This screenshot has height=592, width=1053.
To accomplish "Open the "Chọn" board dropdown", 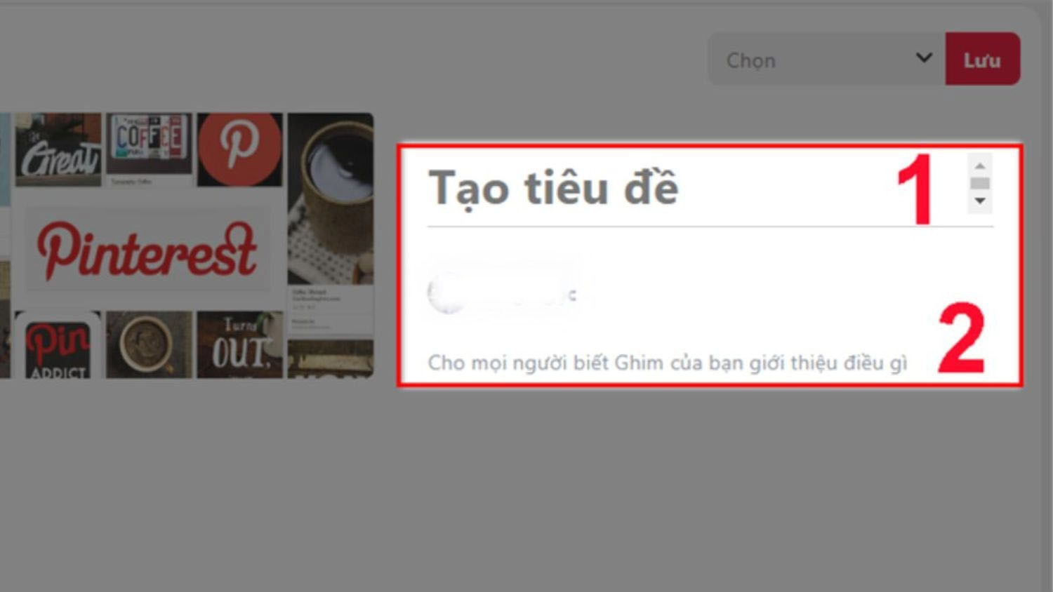I will pyautogui.click(x=826, y=59).
